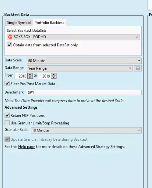152x188 pixels.
Task: Click the orange SOXS SOXL EODHD dataset icon
Action: 10,37
